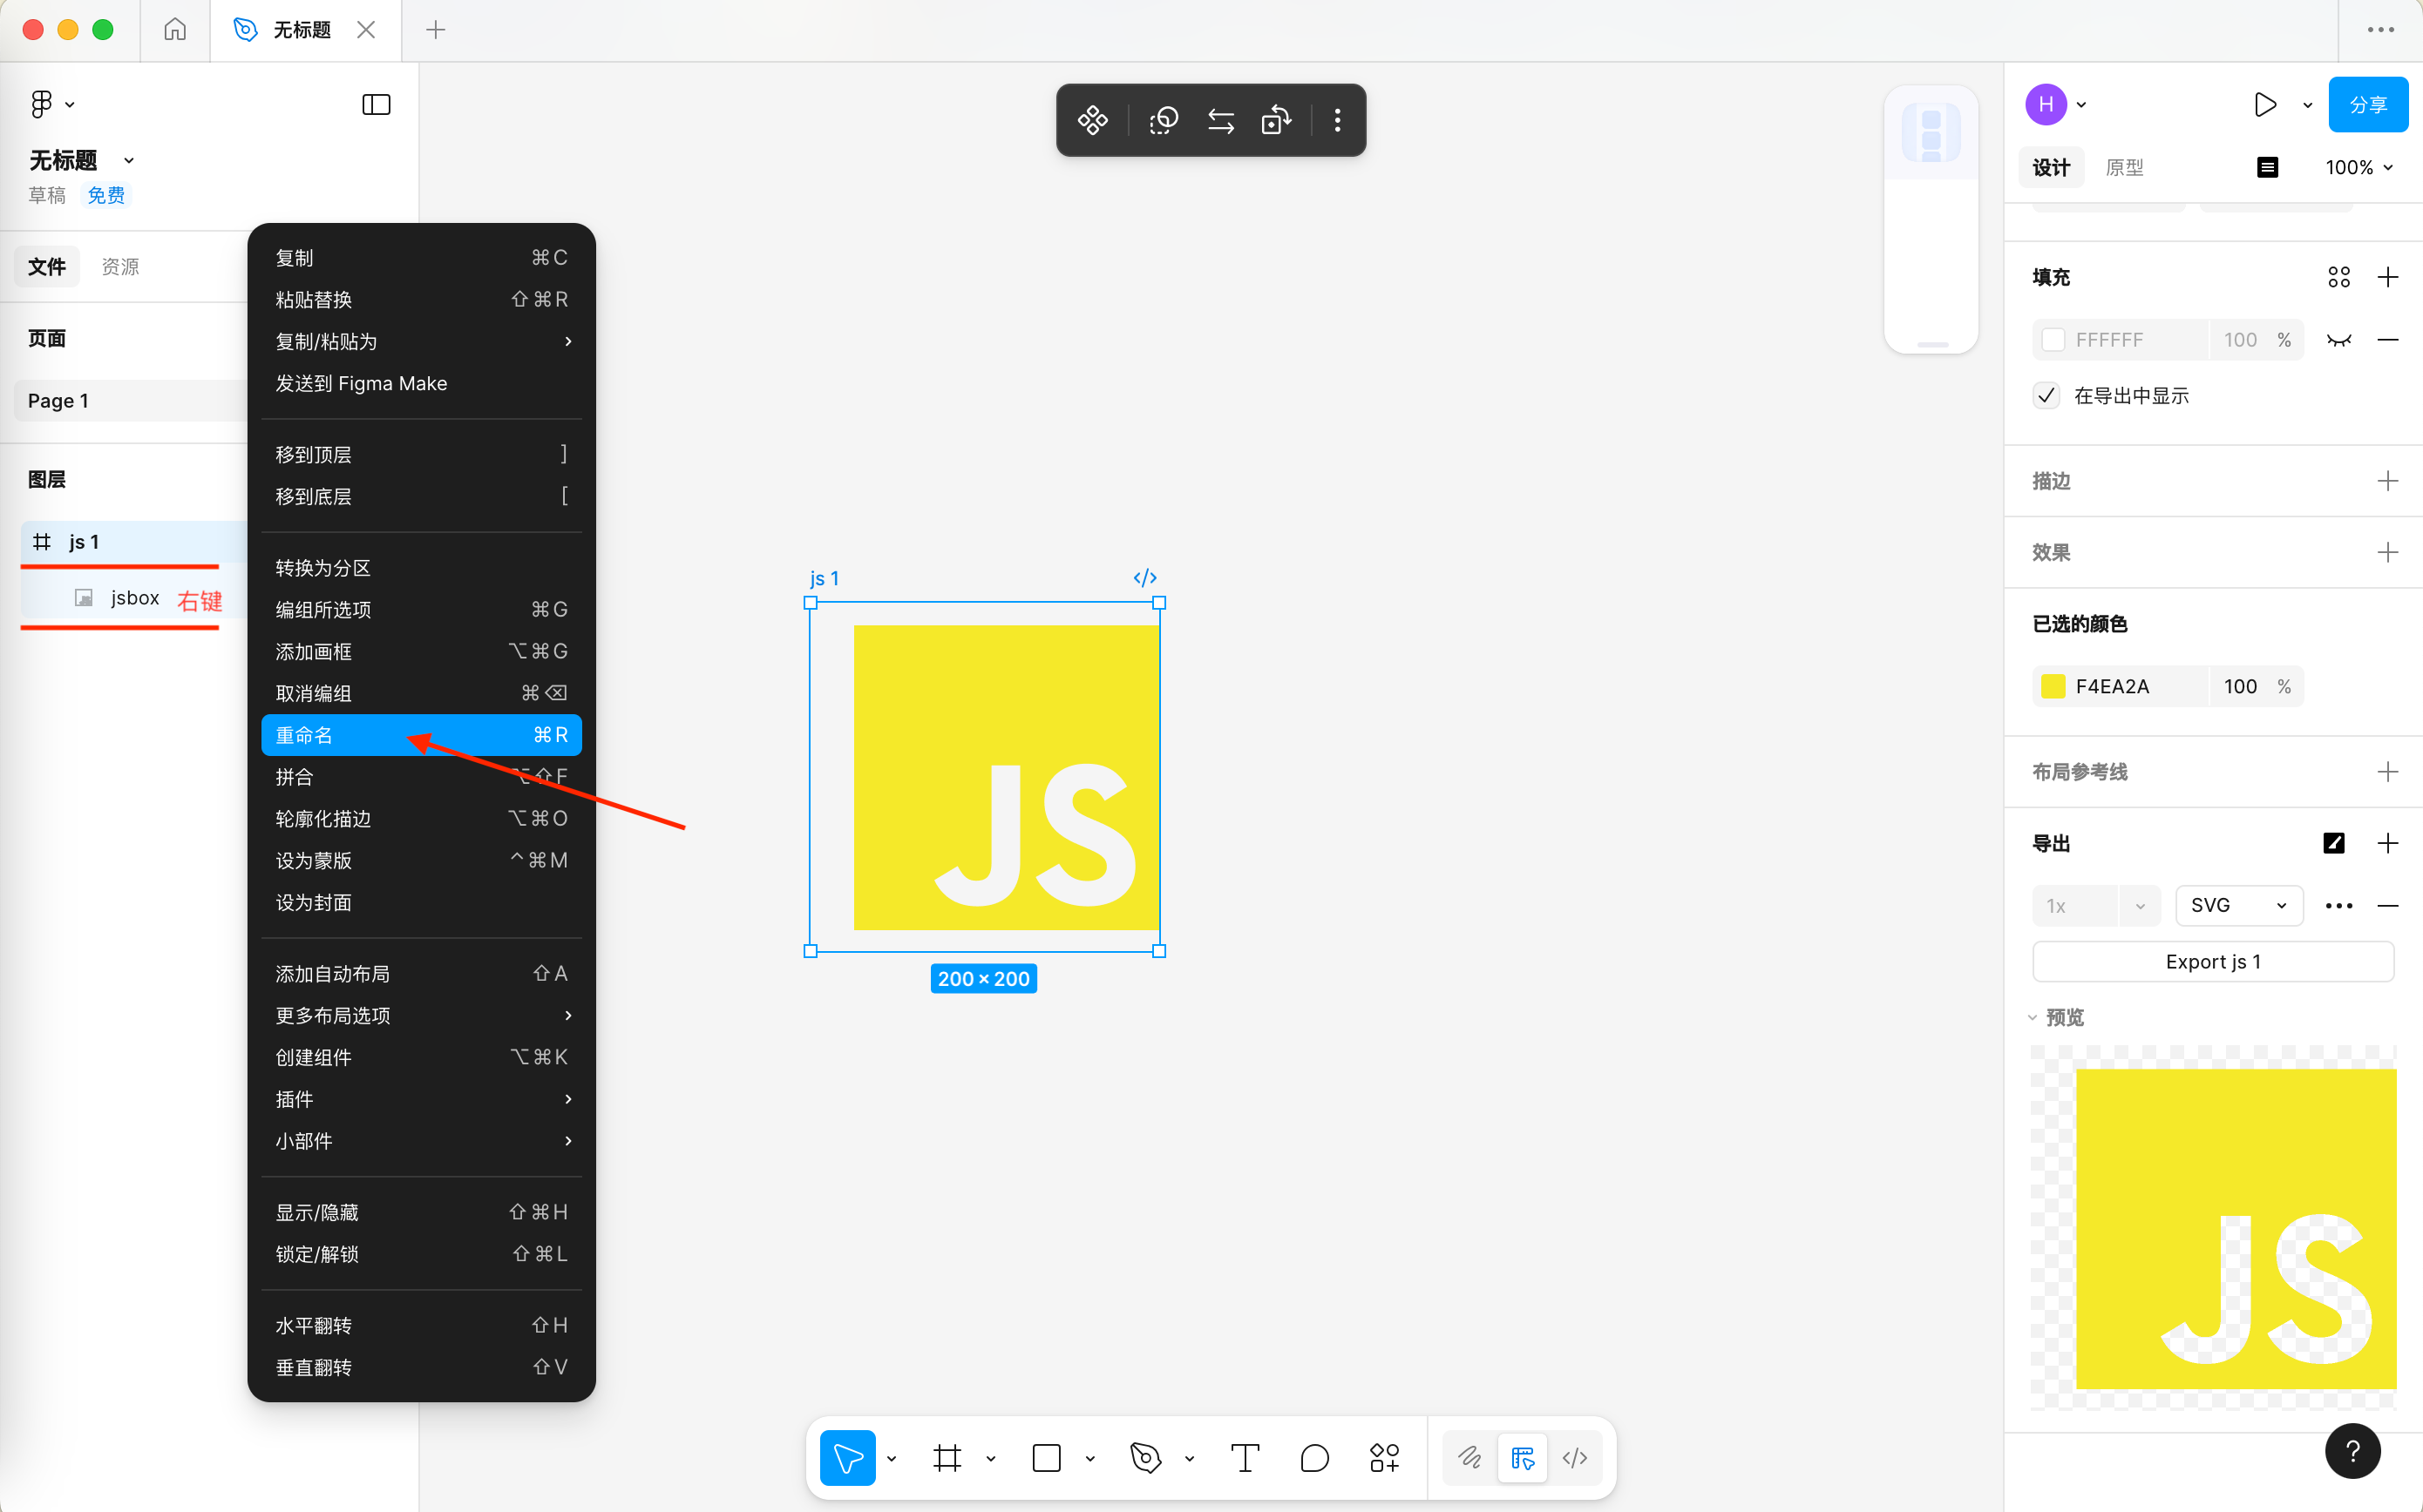Screen dimensions: 2423x1512
Task: Click the blue Share button
Action: click(x=2367, y=105)
